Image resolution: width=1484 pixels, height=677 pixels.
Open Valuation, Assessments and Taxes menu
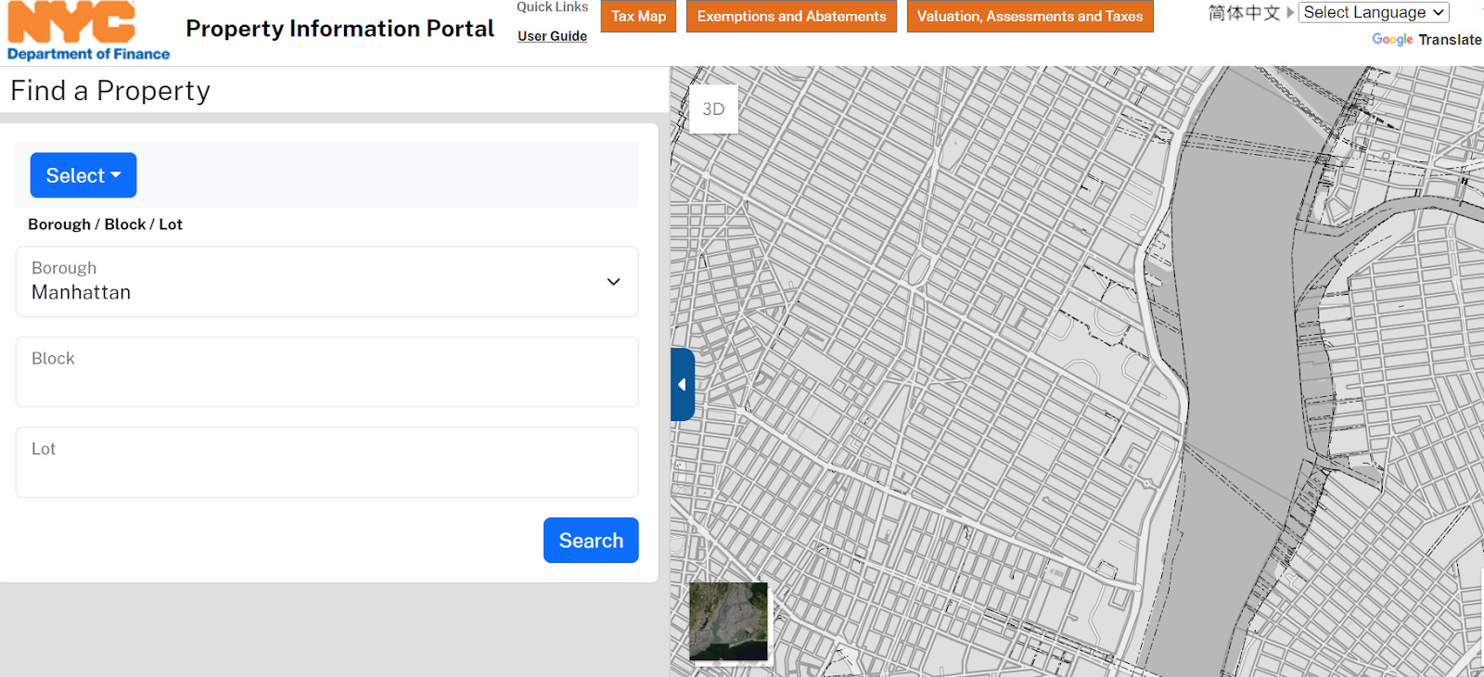(1030, 17)
